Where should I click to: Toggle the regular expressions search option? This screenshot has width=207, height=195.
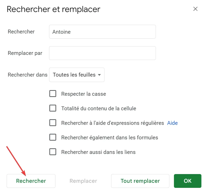pos(53,123)
